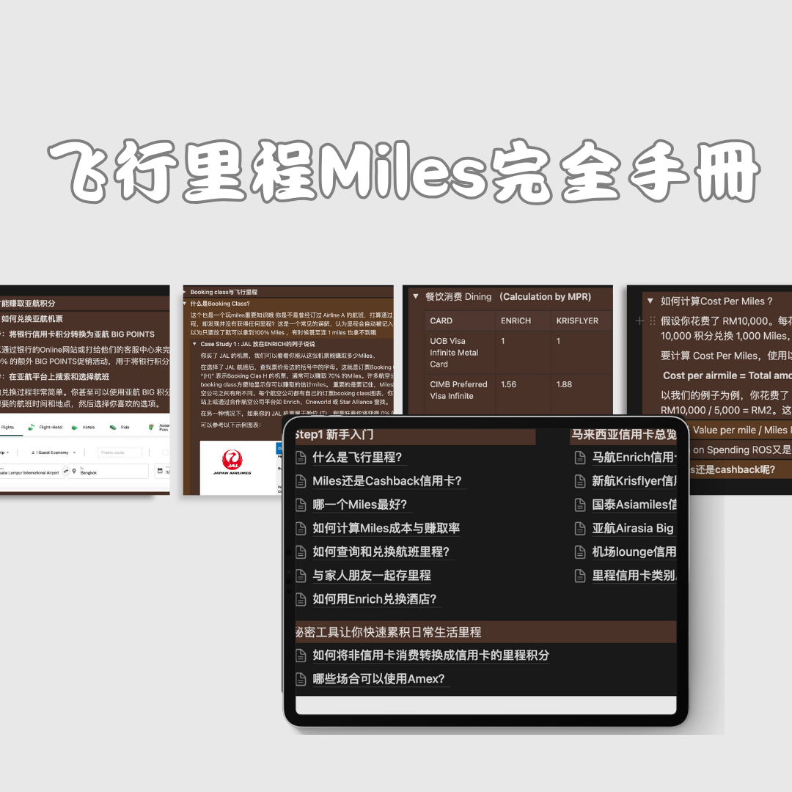Click page icon beside 如何用Enrich兑换酒店?
Viewport: 792px width, 792px height.
301,599
